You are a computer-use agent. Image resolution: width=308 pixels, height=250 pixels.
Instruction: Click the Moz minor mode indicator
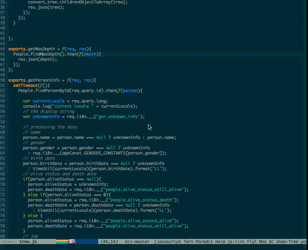coord(263,242)
